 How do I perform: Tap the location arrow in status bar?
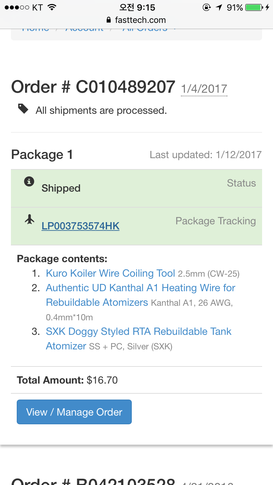point(219,7)
